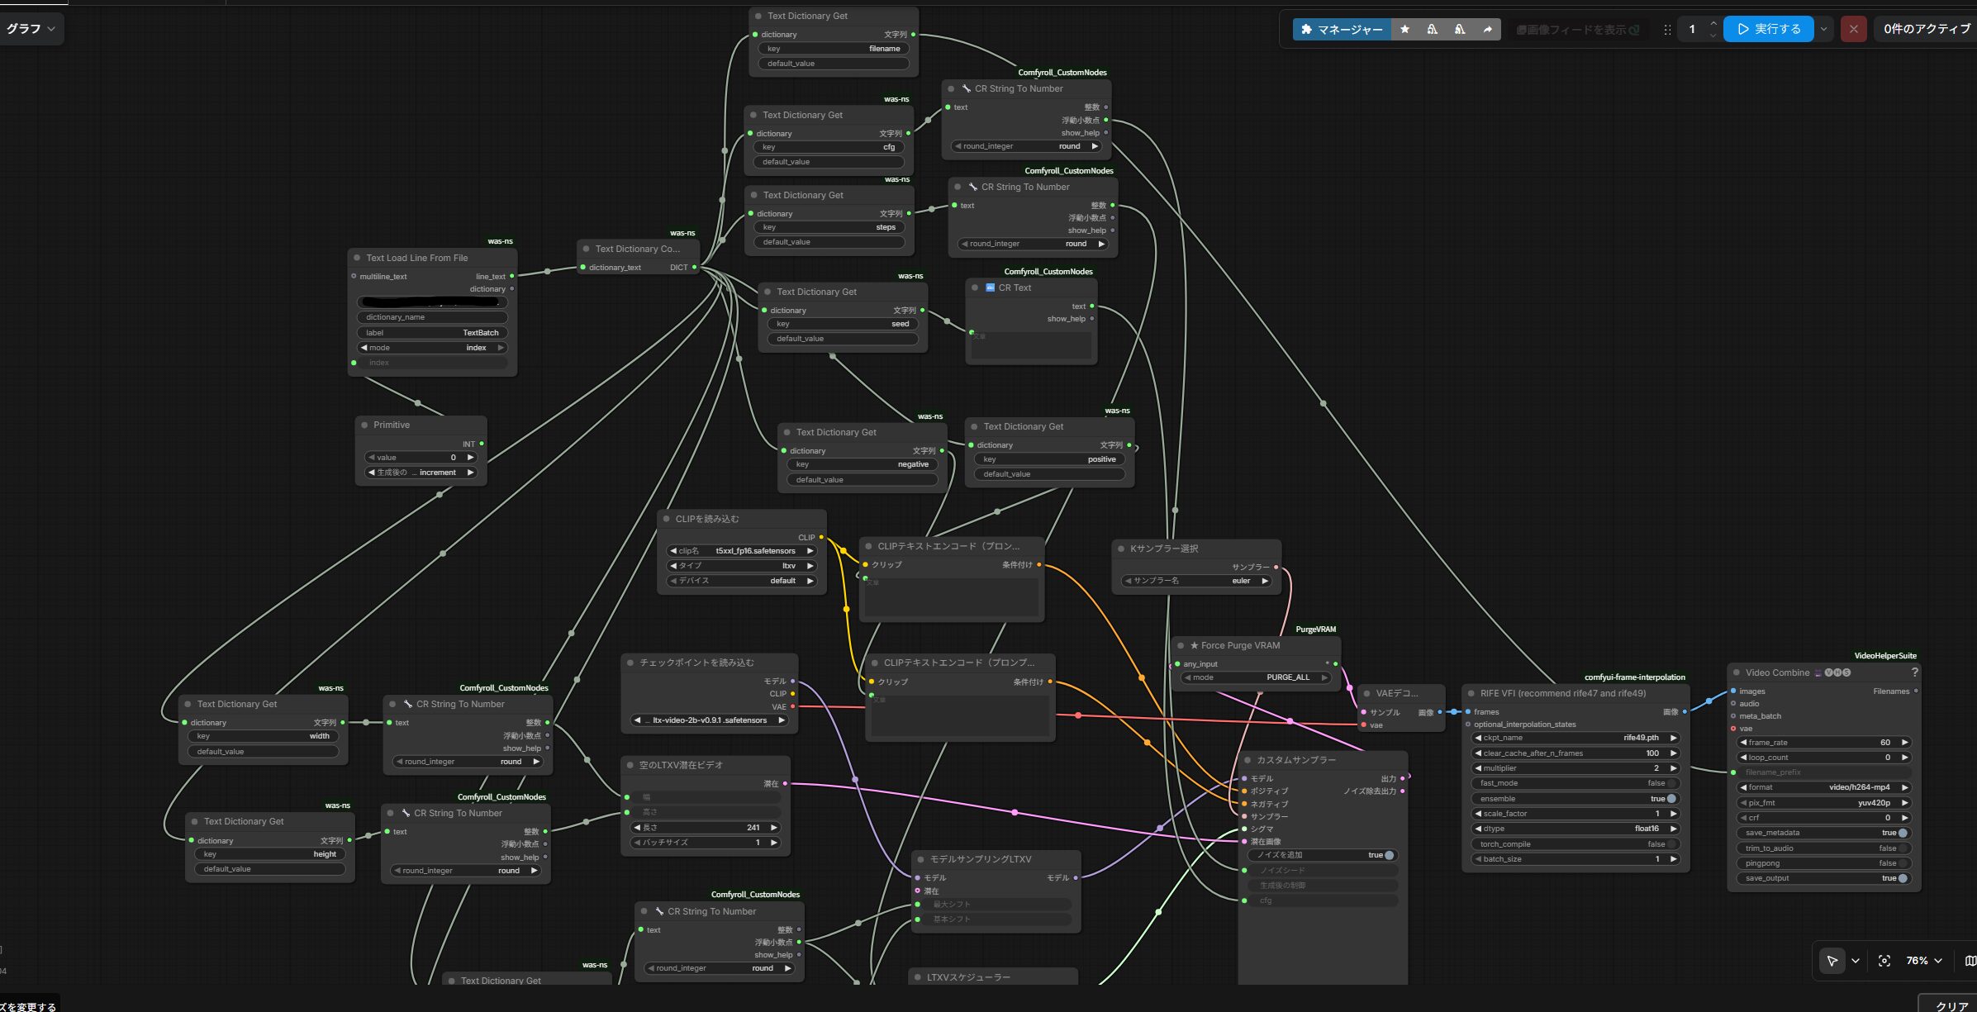Click the fit view icon beside 76%
The width and height of the screenshot is (1977, 1012).
1884,961
